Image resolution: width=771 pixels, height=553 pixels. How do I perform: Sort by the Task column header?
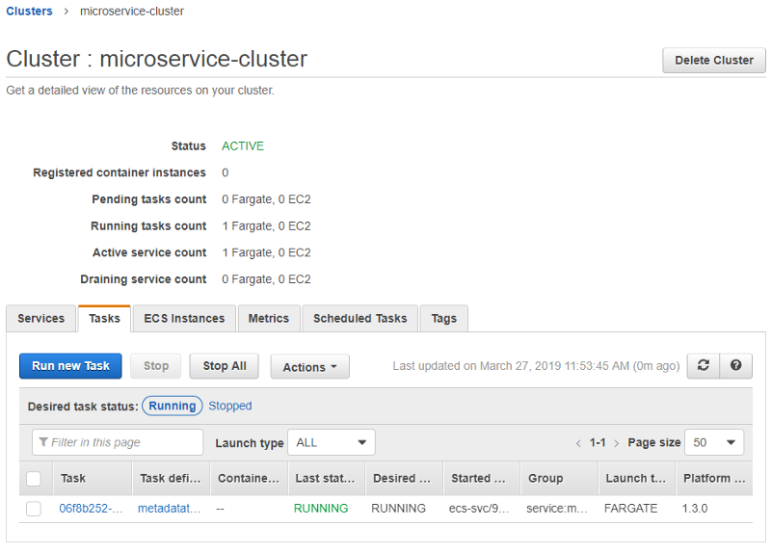pyautogui.click(x=93, y=478)
